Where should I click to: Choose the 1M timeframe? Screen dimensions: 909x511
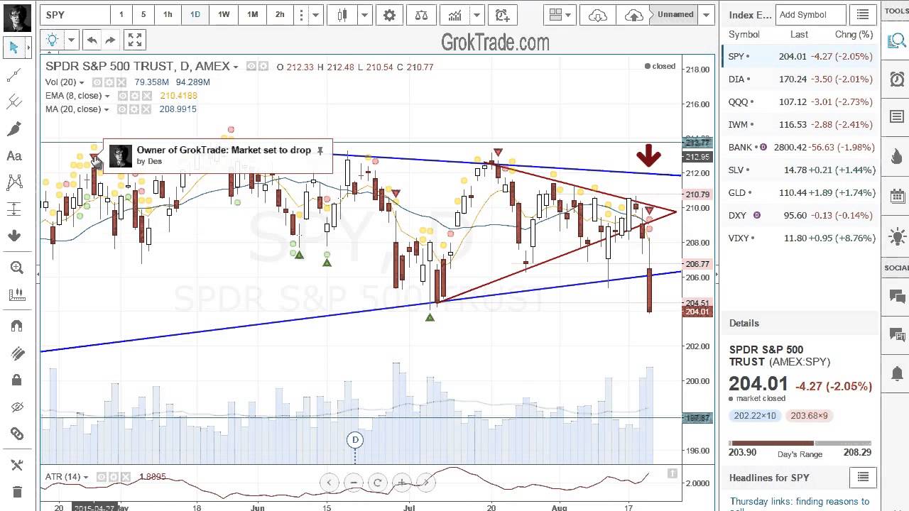(x=252, y=15)
